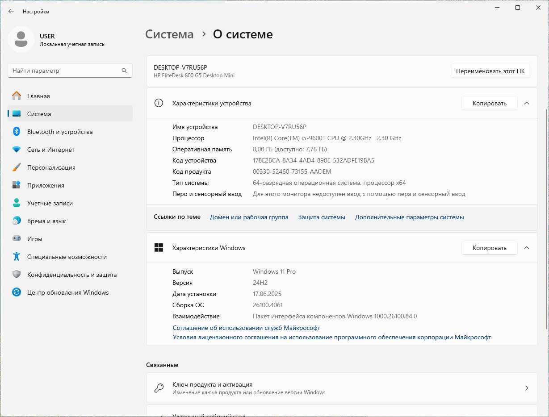Image resolution: width=549 pixels, height=417 pixels.
Task: Click the Локальная учетная запись label
Action: [72, 44]
